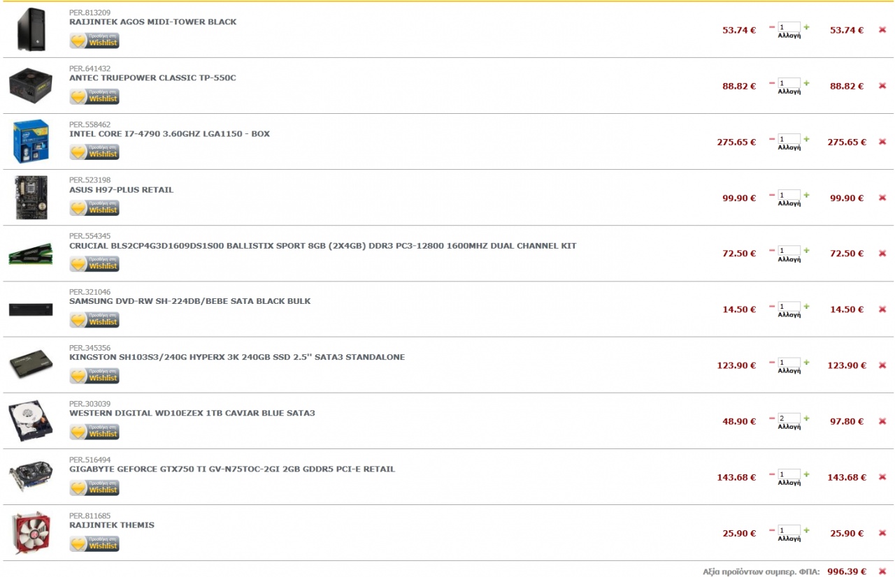Image resolution: width=895 pixels, height=577 pixels.
Task: Increase Crucial Ballistix RAM quantity
Action: pos(806,251)
